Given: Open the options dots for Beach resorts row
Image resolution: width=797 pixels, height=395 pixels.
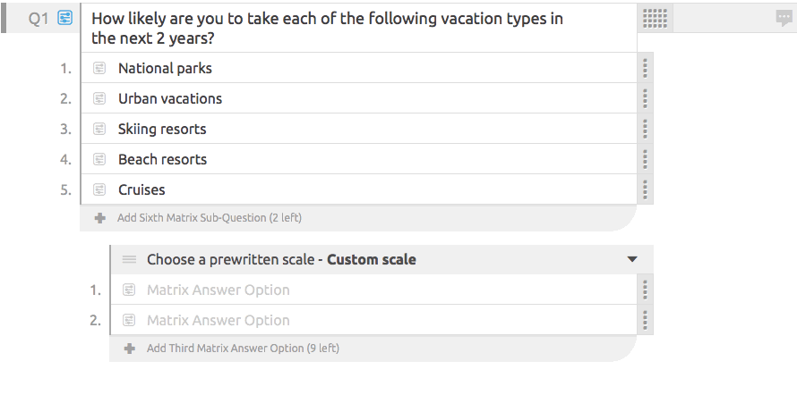Looking at the screenshot, I should 645,159.
